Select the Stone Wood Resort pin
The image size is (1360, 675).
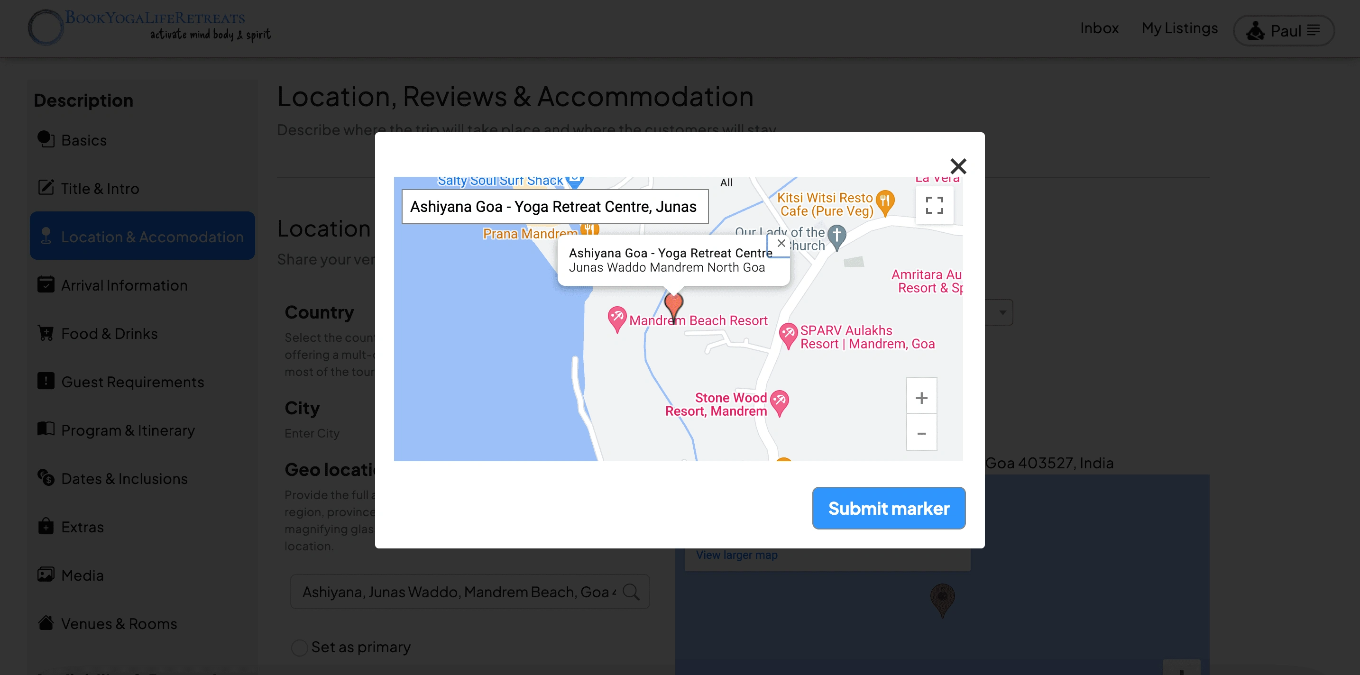click(x=779, y=403)
